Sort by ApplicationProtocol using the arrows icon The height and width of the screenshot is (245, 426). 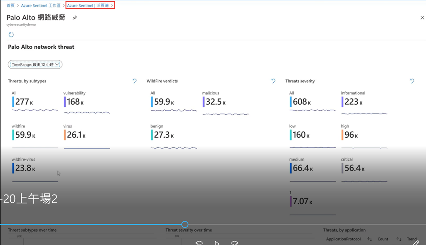[x=370, y=239]
